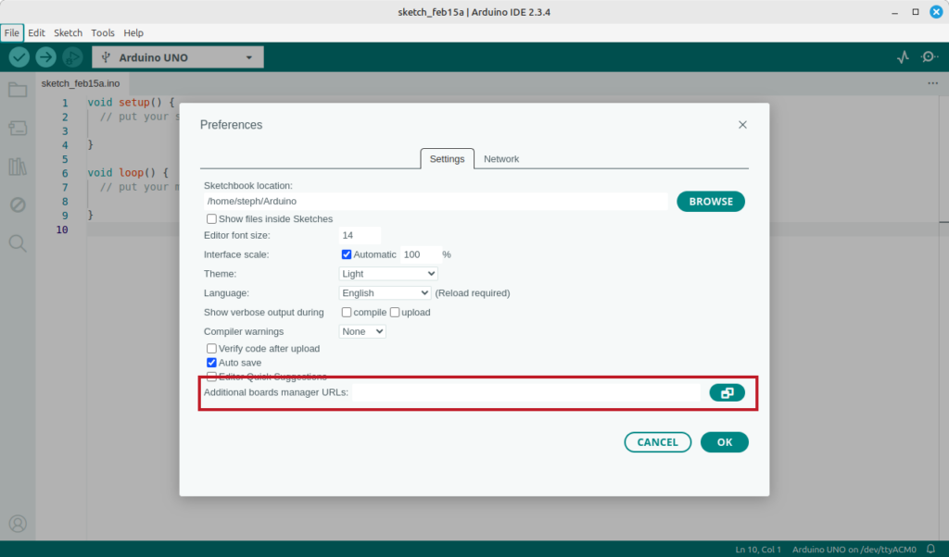Open the Tools menu
Viewport: 949px width, 557px height.
point(102,32)
